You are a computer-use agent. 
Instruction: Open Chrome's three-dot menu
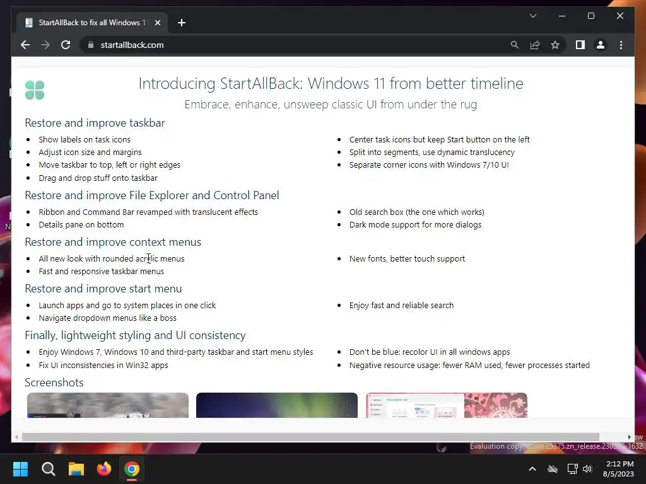(x=621, y=45)
